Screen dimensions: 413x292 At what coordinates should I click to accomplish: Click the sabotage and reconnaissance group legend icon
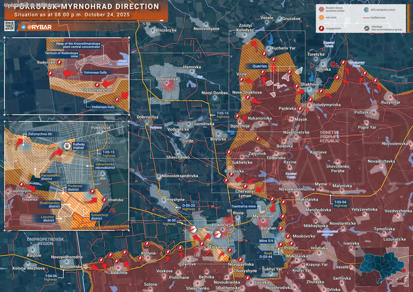(367, 28)
